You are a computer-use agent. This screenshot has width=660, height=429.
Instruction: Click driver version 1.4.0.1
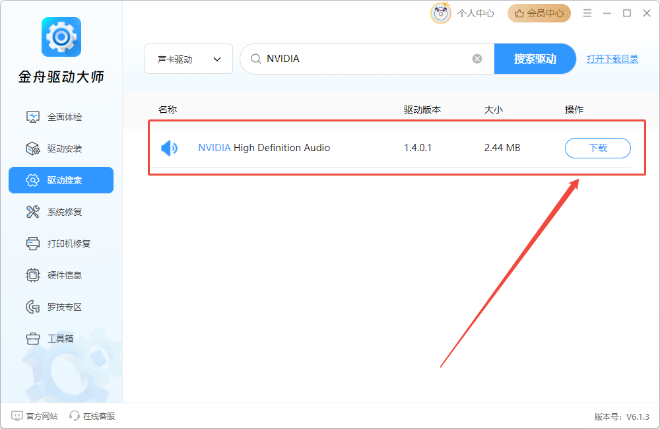(x=418, y=148)
